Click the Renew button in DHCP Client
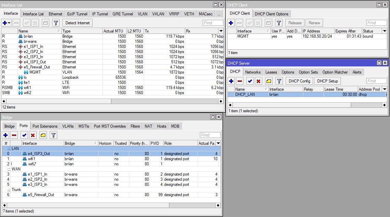Image resolution: width=390 pixels, height=217 pixels. (315, 23)
